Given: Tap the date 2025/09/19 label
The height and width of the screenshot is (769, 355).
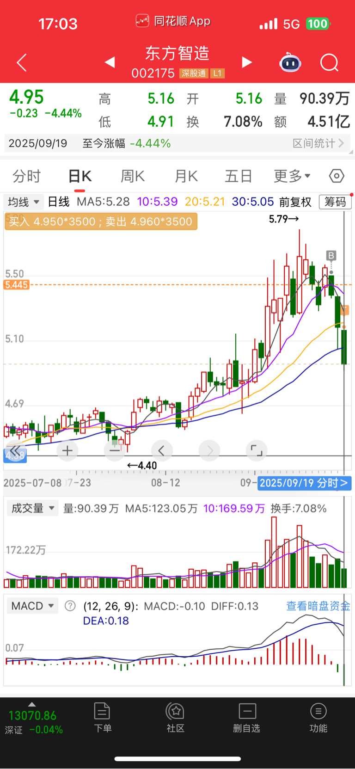Looking at the screenshot, I should 38,143.
